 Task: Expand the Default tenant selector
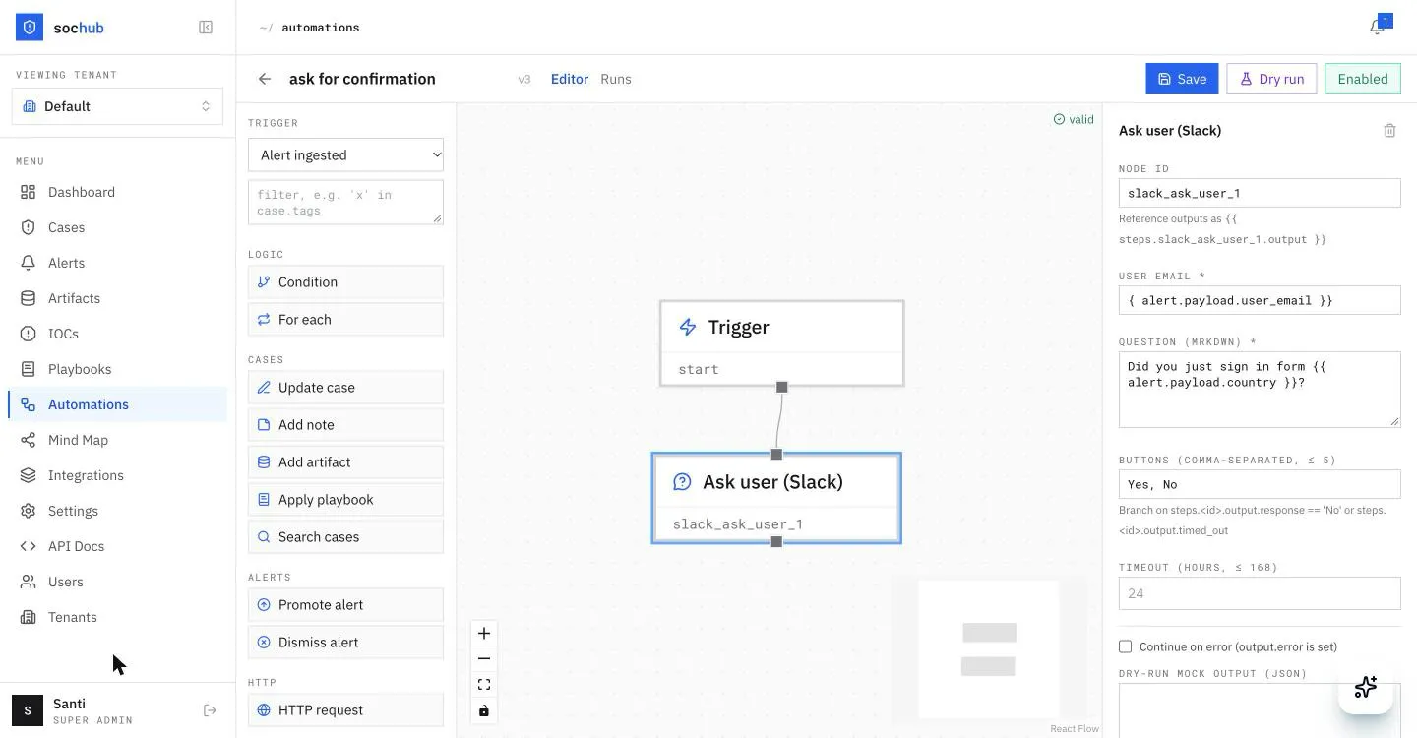(117, 106)
